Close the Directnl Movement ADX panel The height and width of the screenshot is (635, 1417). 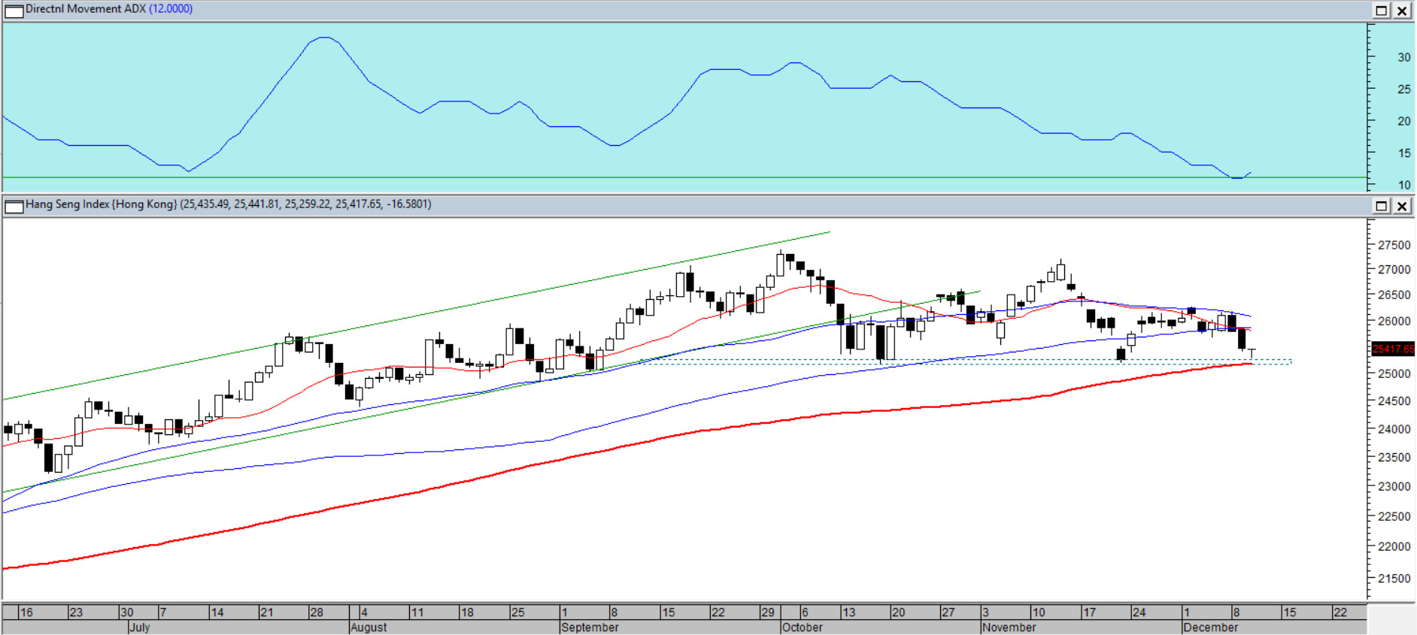tap(1402, 11)
